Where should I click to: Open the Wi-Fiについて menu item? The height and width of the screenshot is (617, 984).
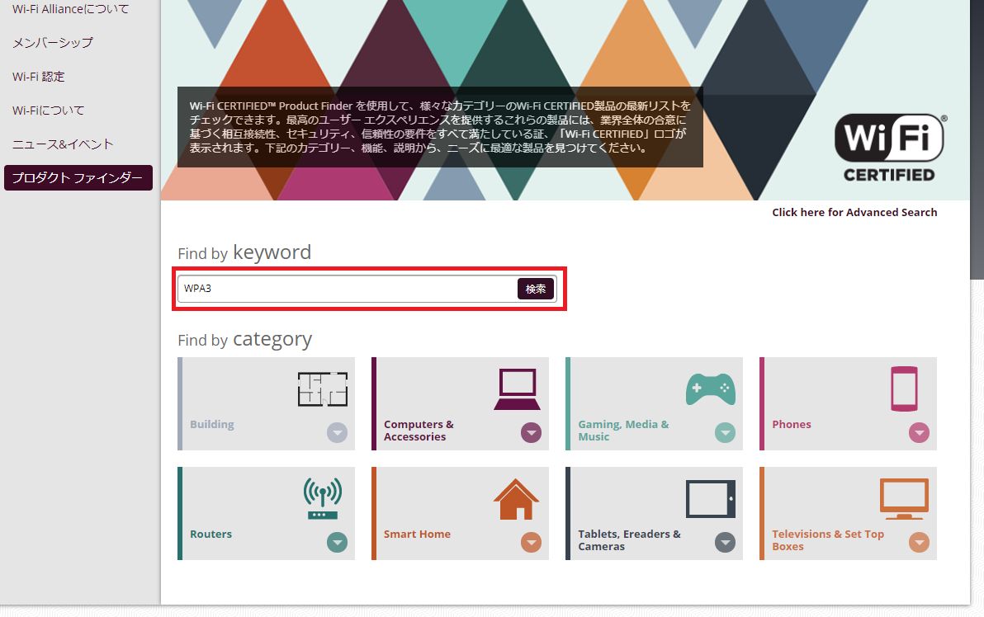coord(49,111)
